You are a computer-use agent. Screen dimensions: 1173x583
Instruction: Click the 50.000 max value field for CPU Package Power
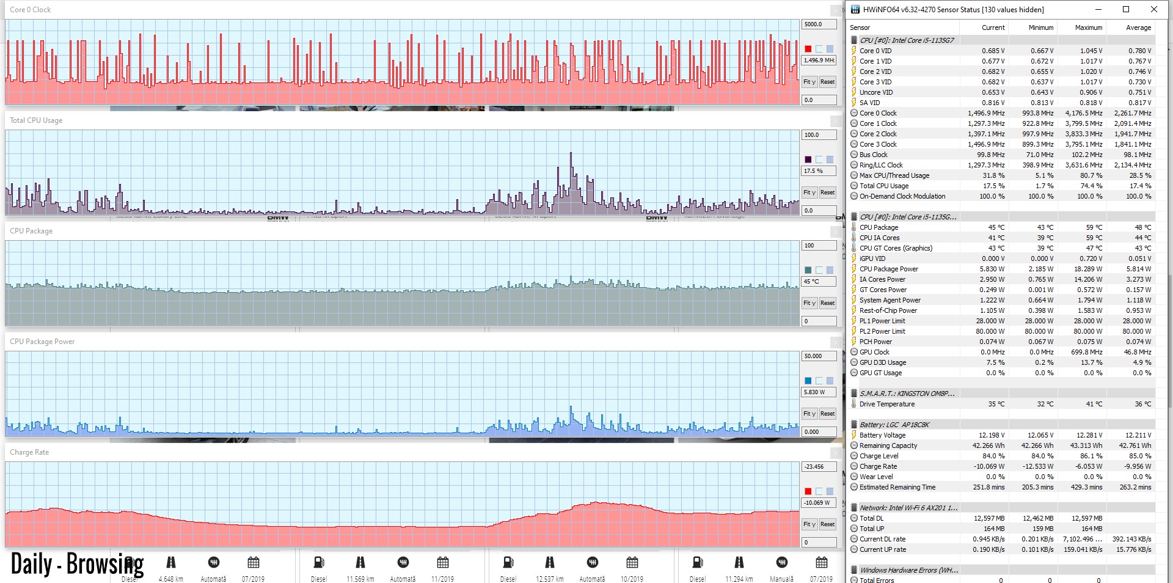click(x=818, y=356)
